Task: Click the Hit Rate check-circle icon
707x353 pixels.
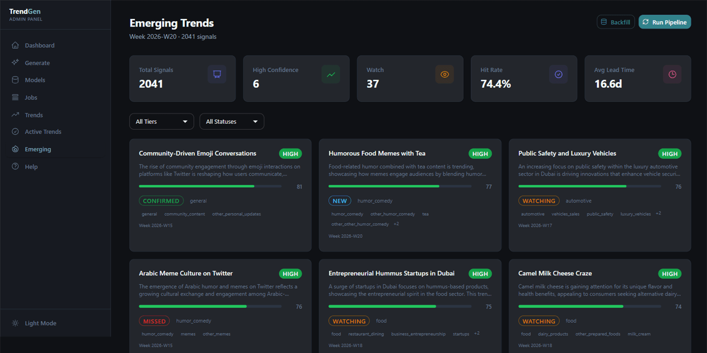Action: coord(558,74)
